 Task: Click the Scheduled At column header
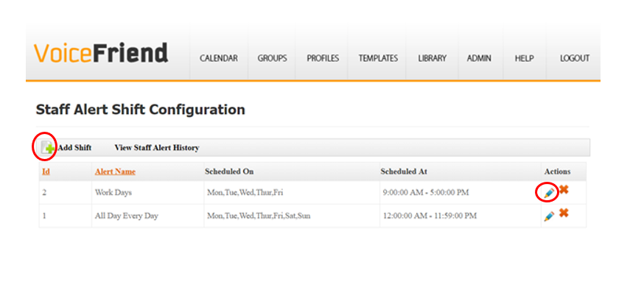coord(404,171)
